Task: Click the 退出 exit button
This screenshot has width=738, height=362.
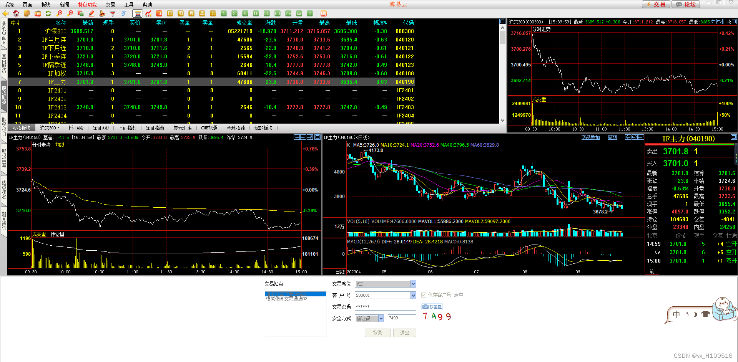Action: 404,333
